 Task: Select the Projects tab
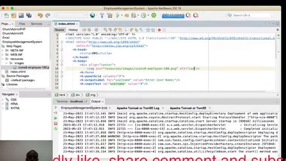[6, 24]
